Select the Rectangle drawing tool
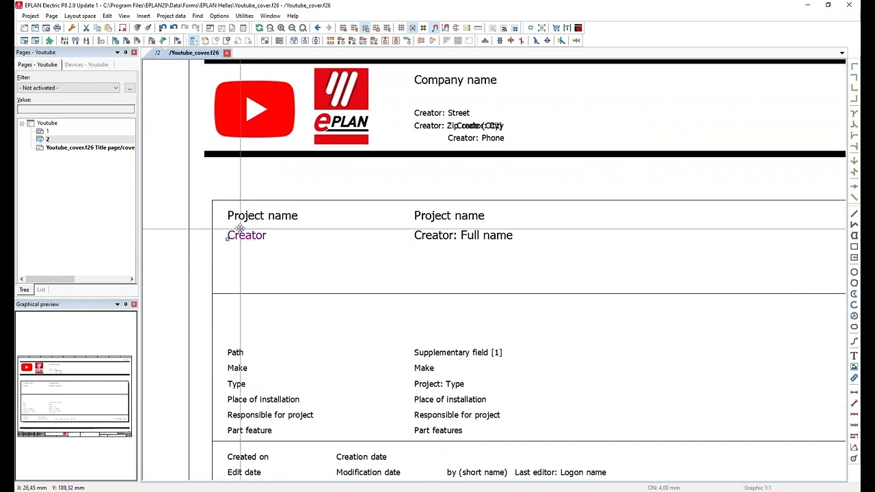 (854, 247)
